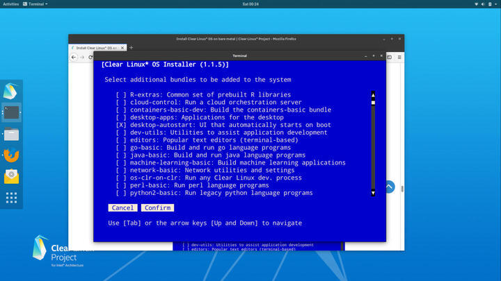Screen dimensions: 501x281
Task: Check the os-clr-on-clr bundle checkbox
Action: pyautogui.click(x=121, y=178)
